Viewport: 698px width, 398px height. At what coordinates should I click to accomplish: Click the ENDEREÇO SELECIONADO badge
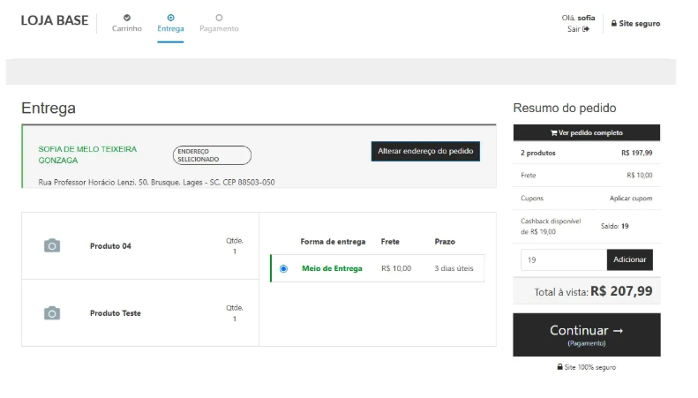click(x=212, y=155)
